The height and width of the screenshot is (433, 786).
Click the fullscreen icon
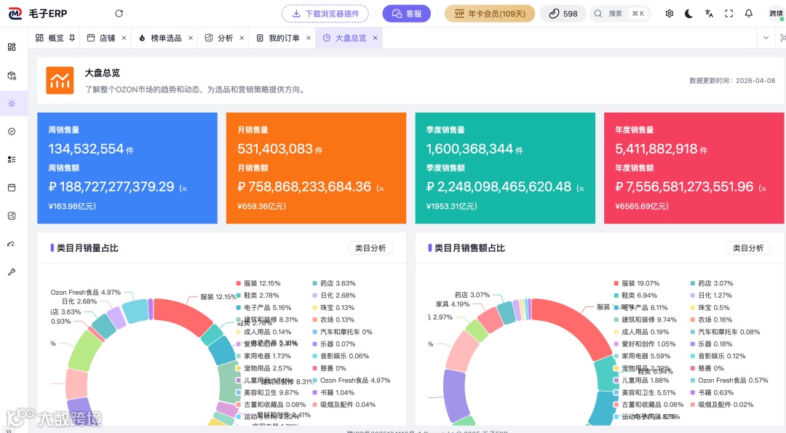pos(729,14)
